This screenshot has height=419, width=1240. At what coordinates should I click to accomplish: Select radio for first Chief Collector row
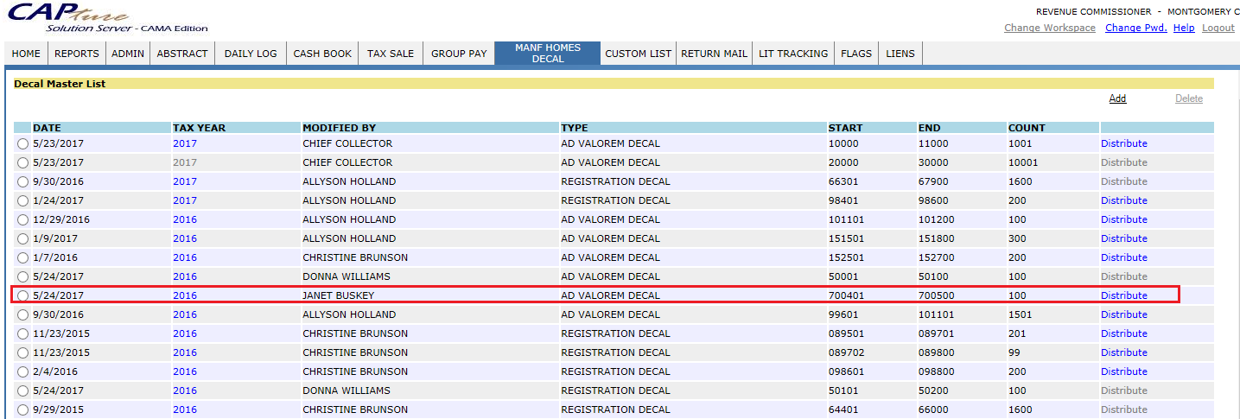coord(22,143)
